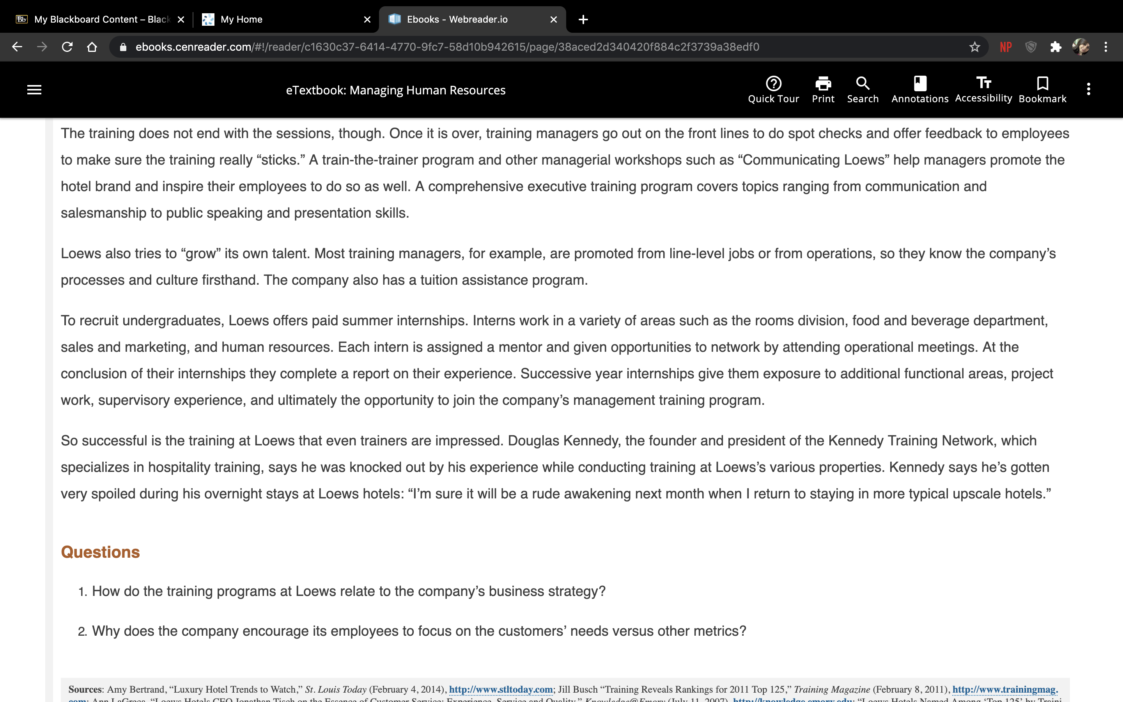The image size is (1123, 702).
Task: Click question 1 about business strategy
Action: pos(349,591)
